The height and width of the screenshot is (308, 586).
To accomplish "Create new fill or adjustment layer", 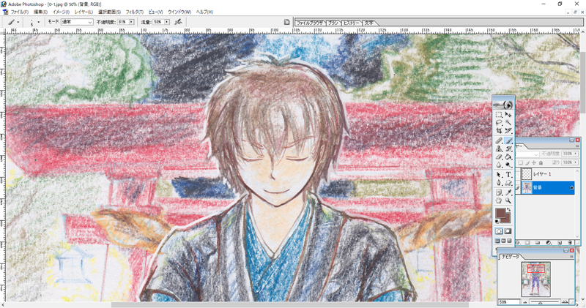I will (x=549, y=243).
